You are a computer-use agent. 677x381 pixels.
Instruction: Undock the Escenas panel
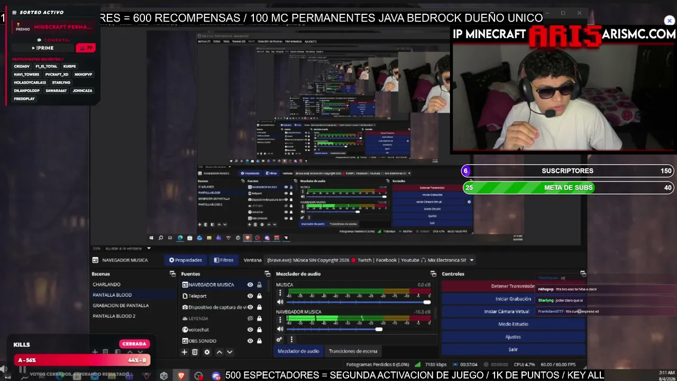172,274
